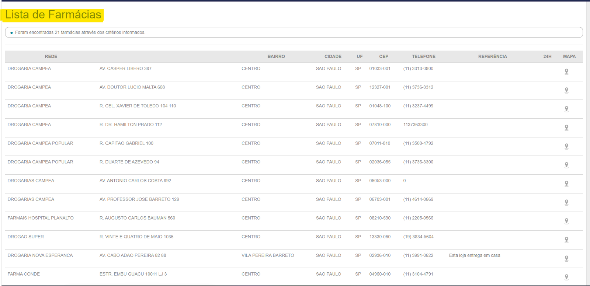Show map pin for Av. Professor Jose Barreto 129
590x286 pixels.
[566, 202]
